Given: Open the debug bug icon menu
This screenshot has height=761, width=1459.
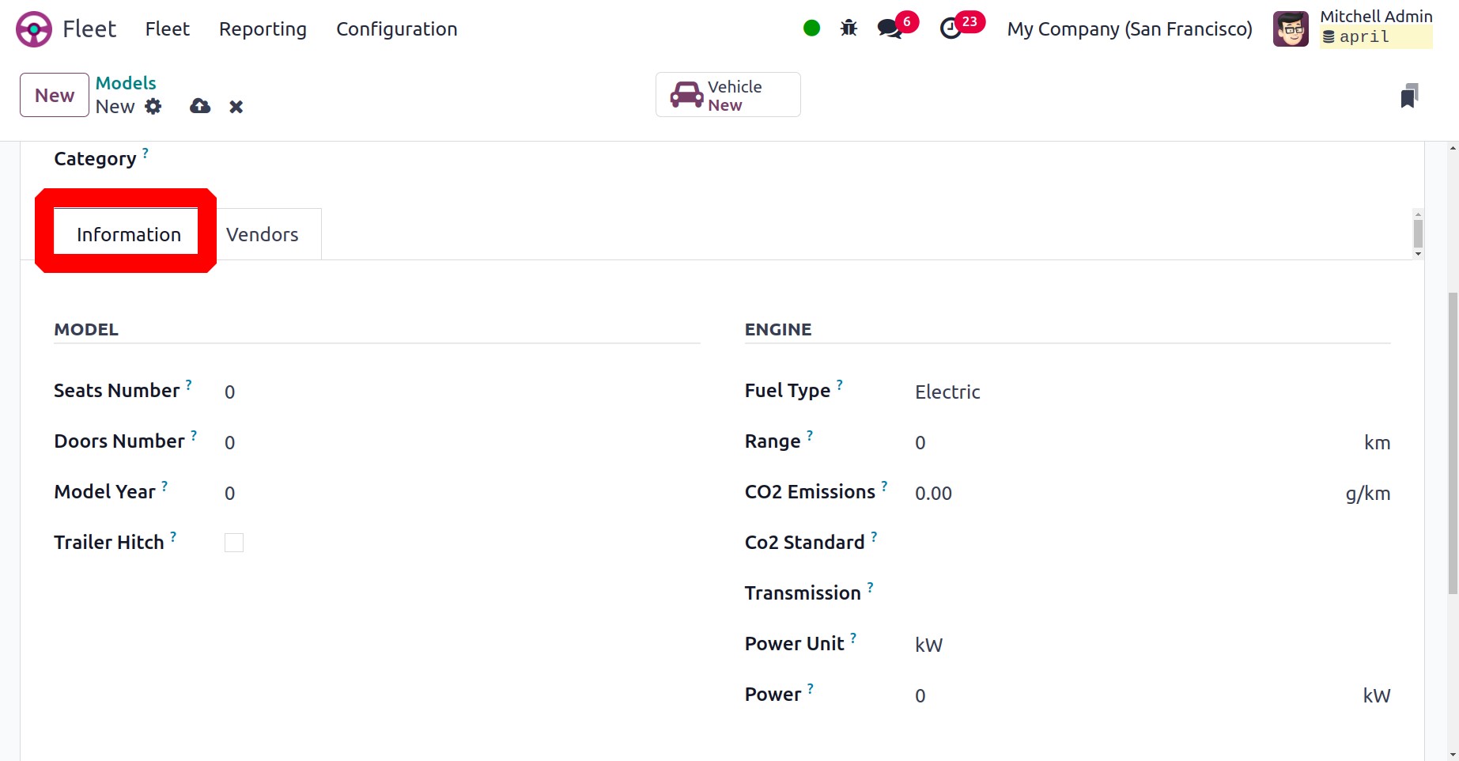Looking at the screenshot, I should coord(849,28).
